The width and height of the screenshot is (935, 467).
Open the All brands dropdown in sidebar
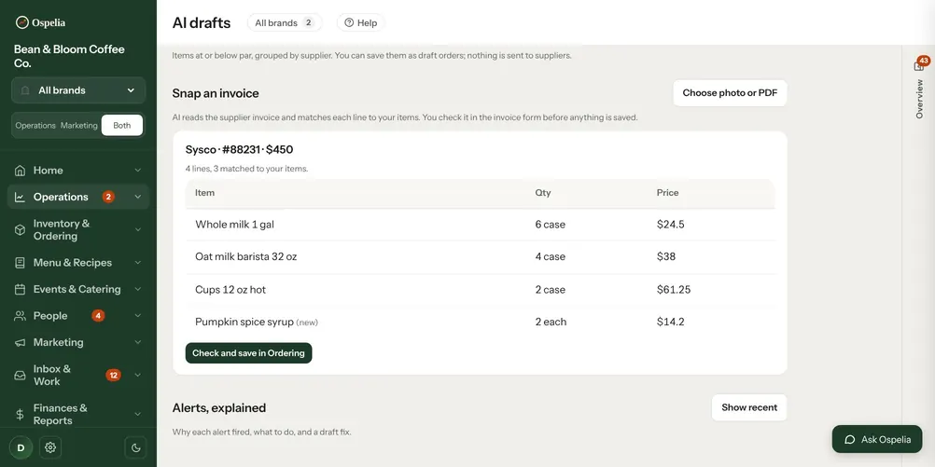click(x=78, y=90)
